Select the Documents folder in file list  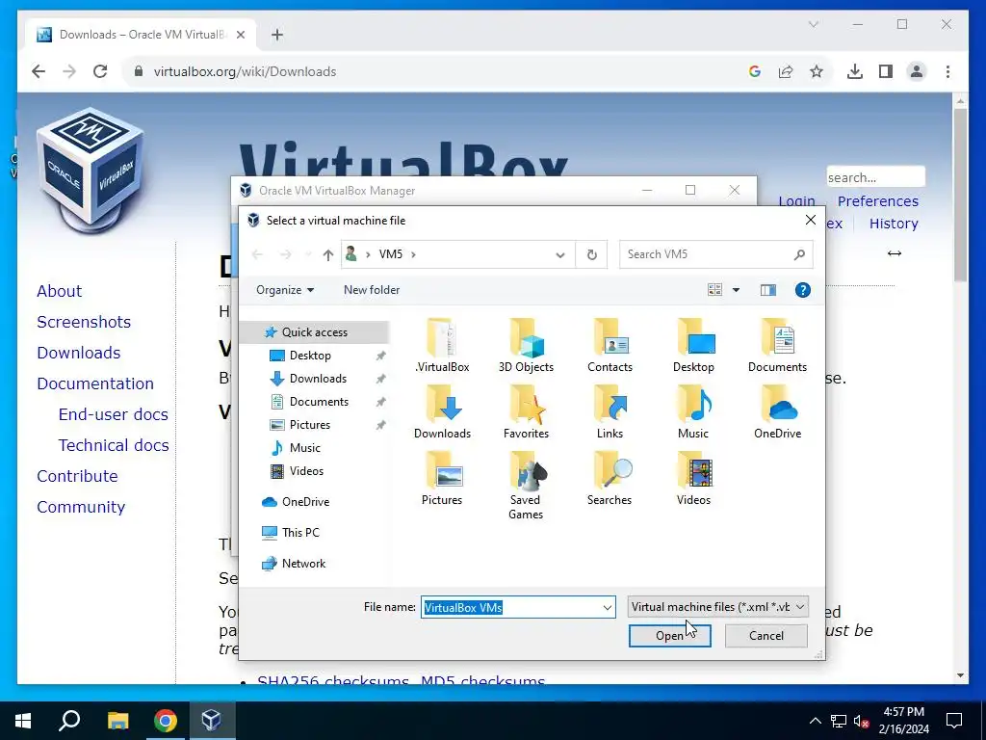tap(777, 346)
